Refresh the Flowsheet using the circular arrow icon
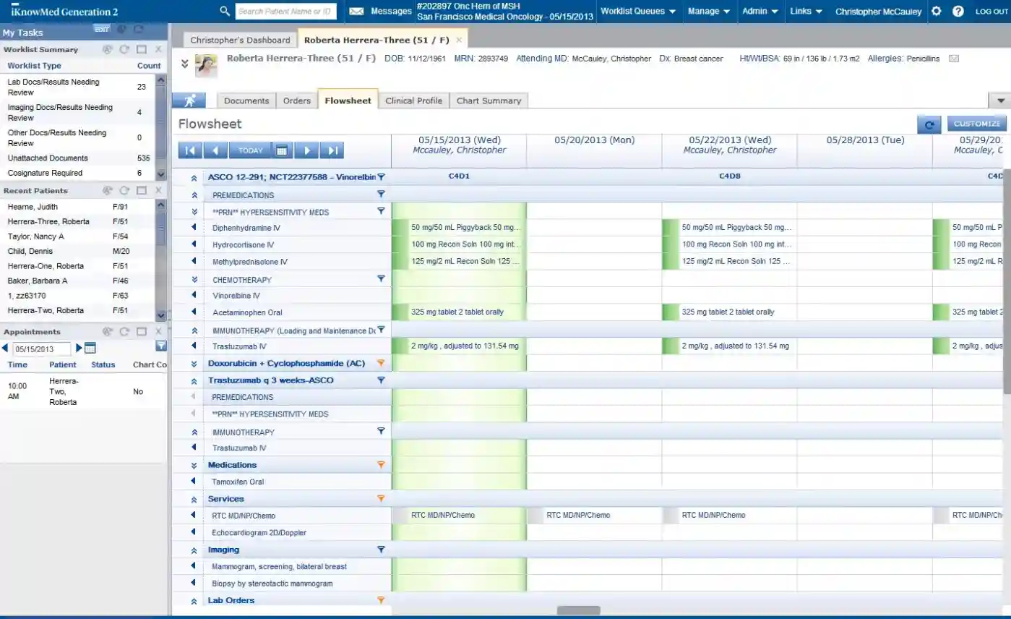The height and width of the screenshot is (619, 1011). point(929,124)
